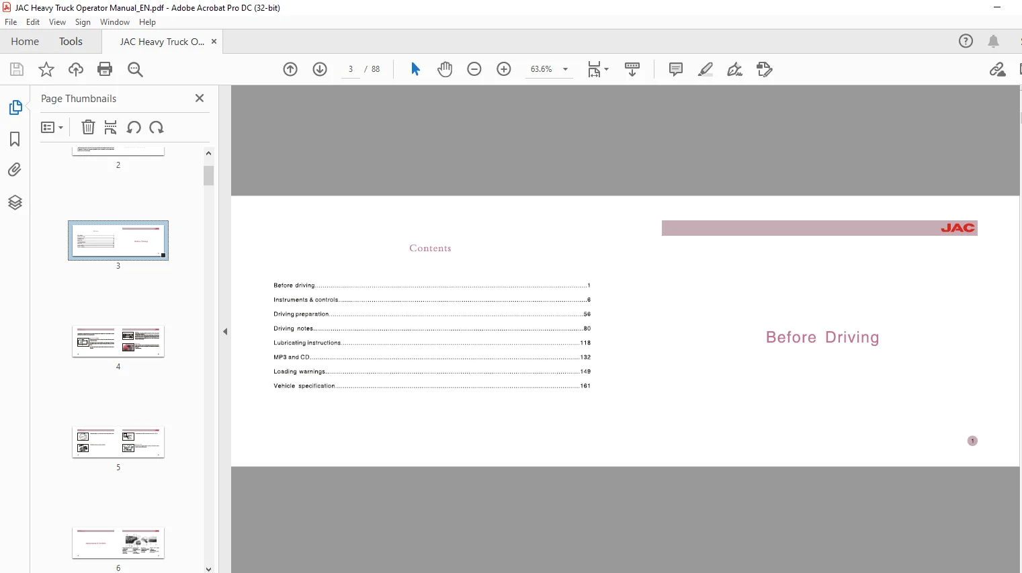Click the 'Driving notes' contents entry

432,328
